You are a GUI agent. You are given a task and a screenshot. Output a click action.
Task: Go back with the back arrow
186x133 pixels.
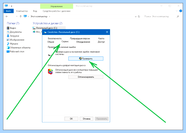tap(7, 16)
